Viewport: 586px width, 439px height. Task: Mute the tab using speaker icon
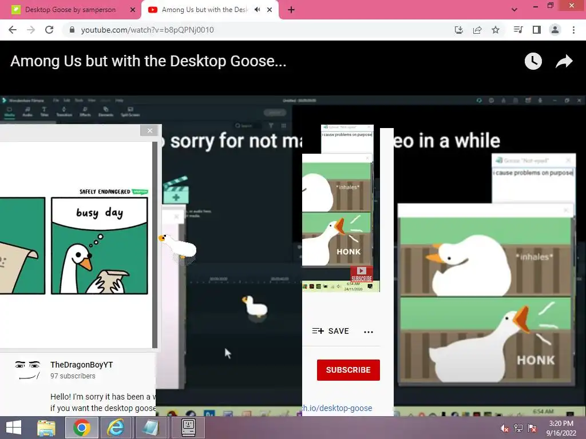(x=257, y=10)
